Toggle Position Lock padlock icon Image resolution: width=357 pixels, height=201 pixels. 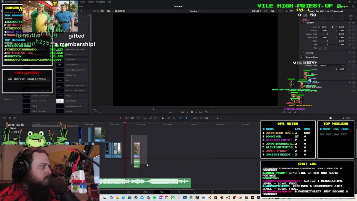point(174,118)
